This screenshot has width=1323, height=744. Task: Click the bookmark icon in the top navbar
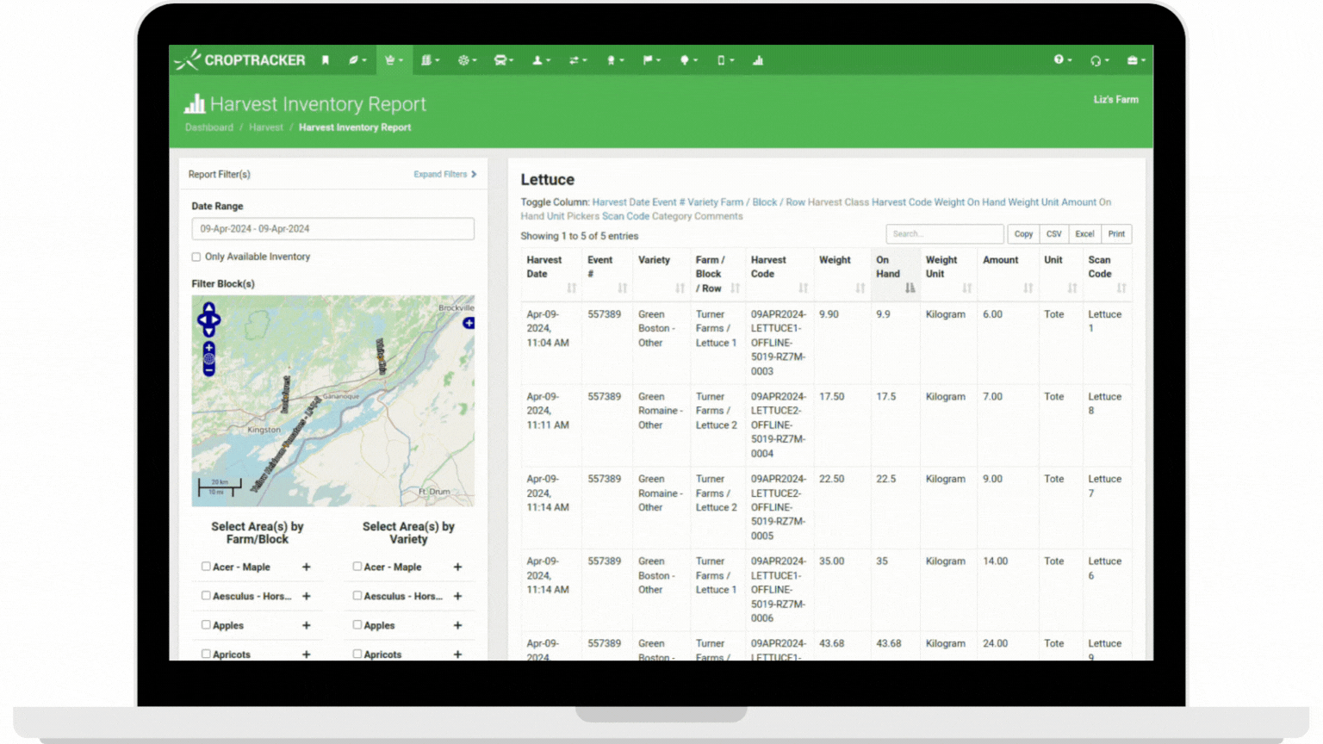click(326, 60)
